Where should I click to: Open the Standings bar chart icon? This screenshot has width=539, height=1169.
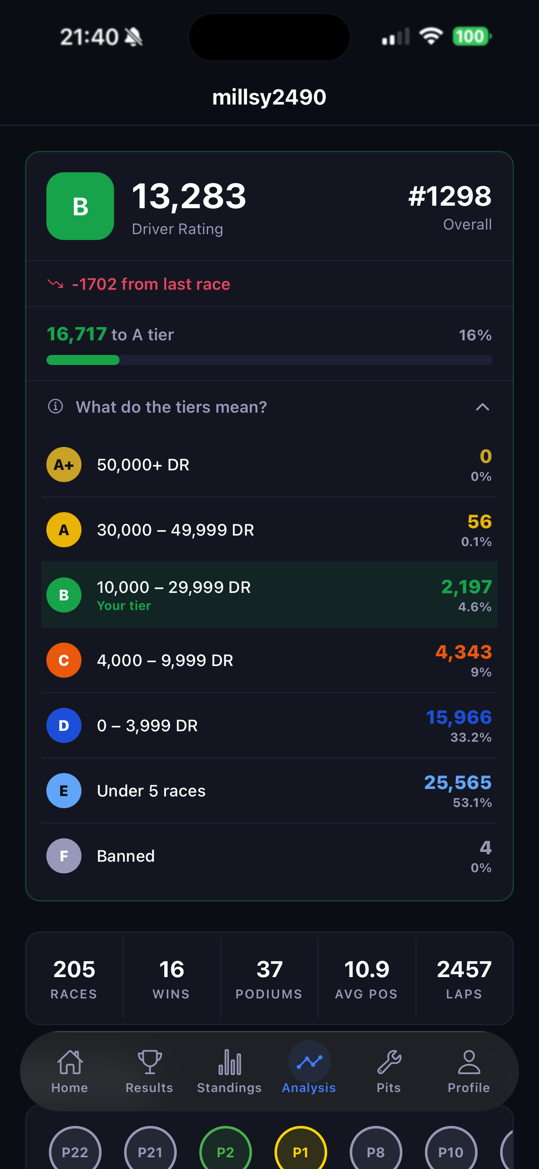229,1062
